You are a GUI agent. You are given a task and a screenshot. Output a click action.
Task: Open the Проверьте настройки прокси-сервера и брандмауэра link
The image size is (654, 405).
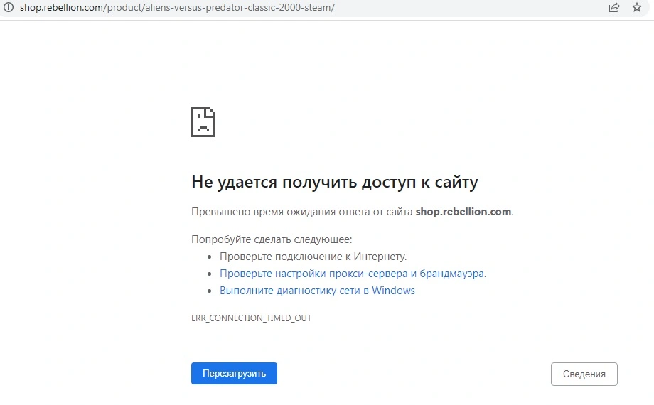click(x=353, y=274)
